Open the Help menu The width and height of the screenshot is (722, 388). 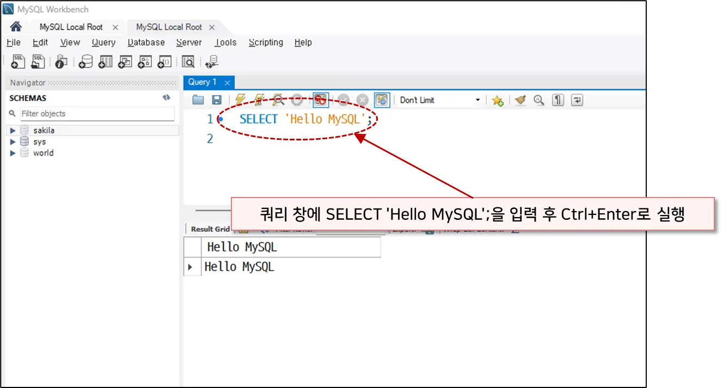pyautogui.click(x=303, y=42)
